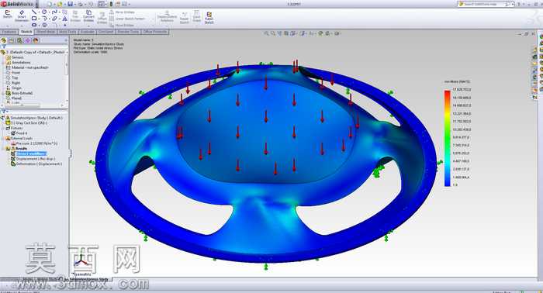
Task: Select the Circle sketch tool
Action: pos(44,12)
